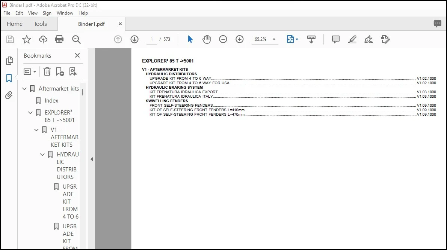This screenshot has height=250, width=447.
Task: Open UPGRADE KIT FROM 4 TO 6 WAY FOR USA link
Action: [189, 83]
